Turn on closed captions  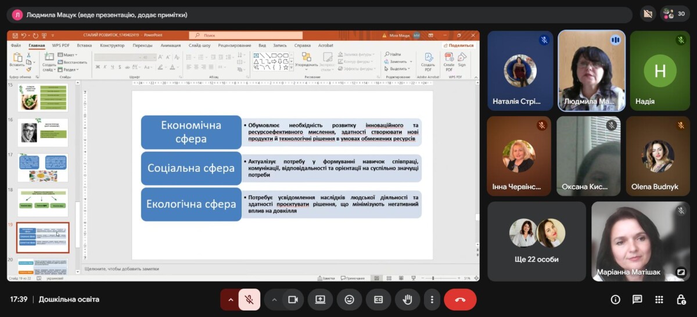(378, 300)
